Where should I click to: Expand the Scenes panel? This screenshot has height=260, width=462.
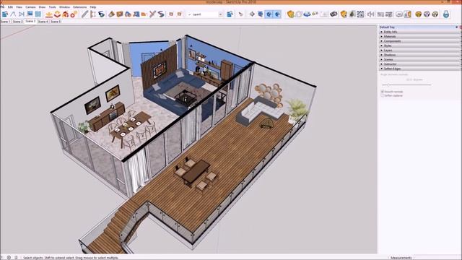point(419,59)
